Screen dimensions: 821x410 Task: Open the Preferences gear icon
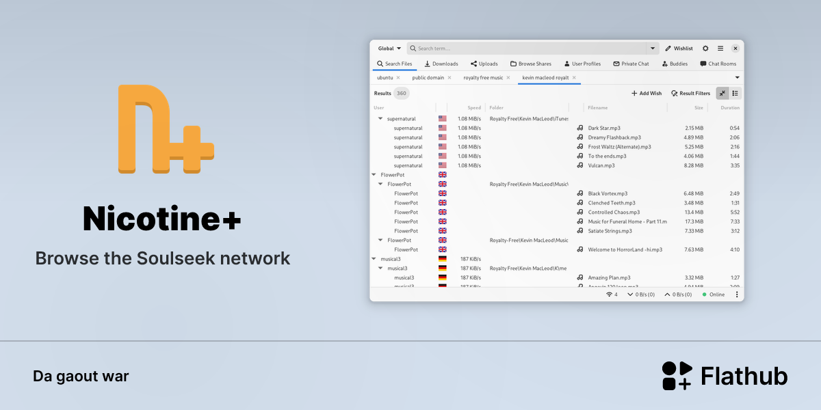(x=705, y=49)
